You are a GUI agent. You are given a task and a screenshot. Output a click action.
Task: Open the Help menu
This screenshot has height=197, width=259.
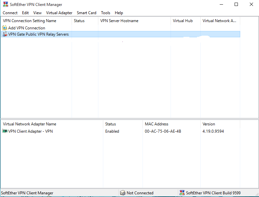pos(119,13)
